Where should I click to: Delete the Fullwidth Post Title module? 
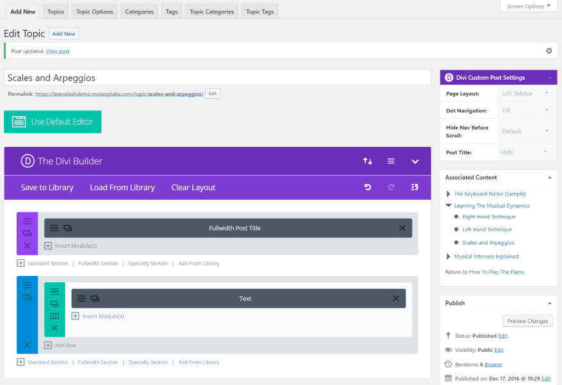(x=402, y=228)
